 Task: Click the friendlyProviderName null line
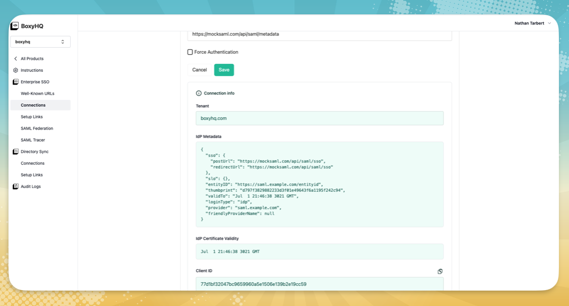coord(240,214)
